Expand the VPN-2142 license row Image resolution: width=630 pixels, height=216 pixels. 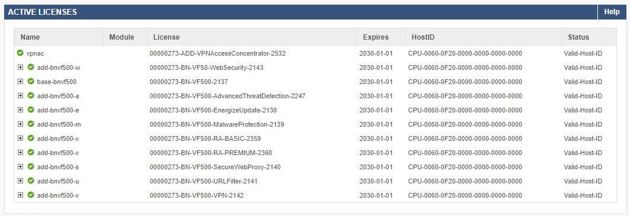click(21, 195)
